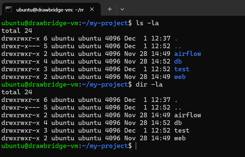
Task: Click the blue test directory name
Action: [182, 69]
